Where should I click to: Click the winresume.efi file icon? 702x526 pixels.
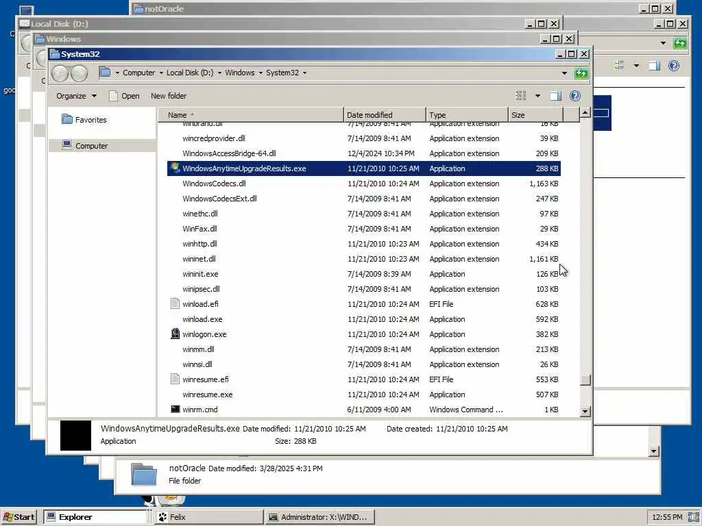[175, 379]
